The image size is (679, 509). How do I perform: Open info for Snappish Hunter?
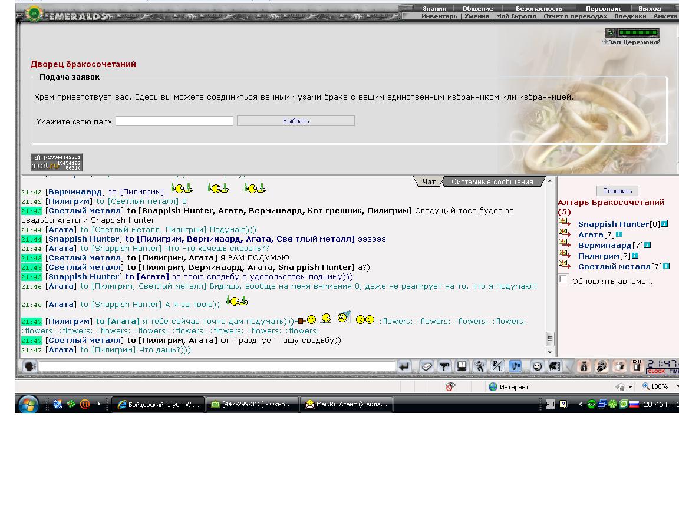tap(665, 224)
